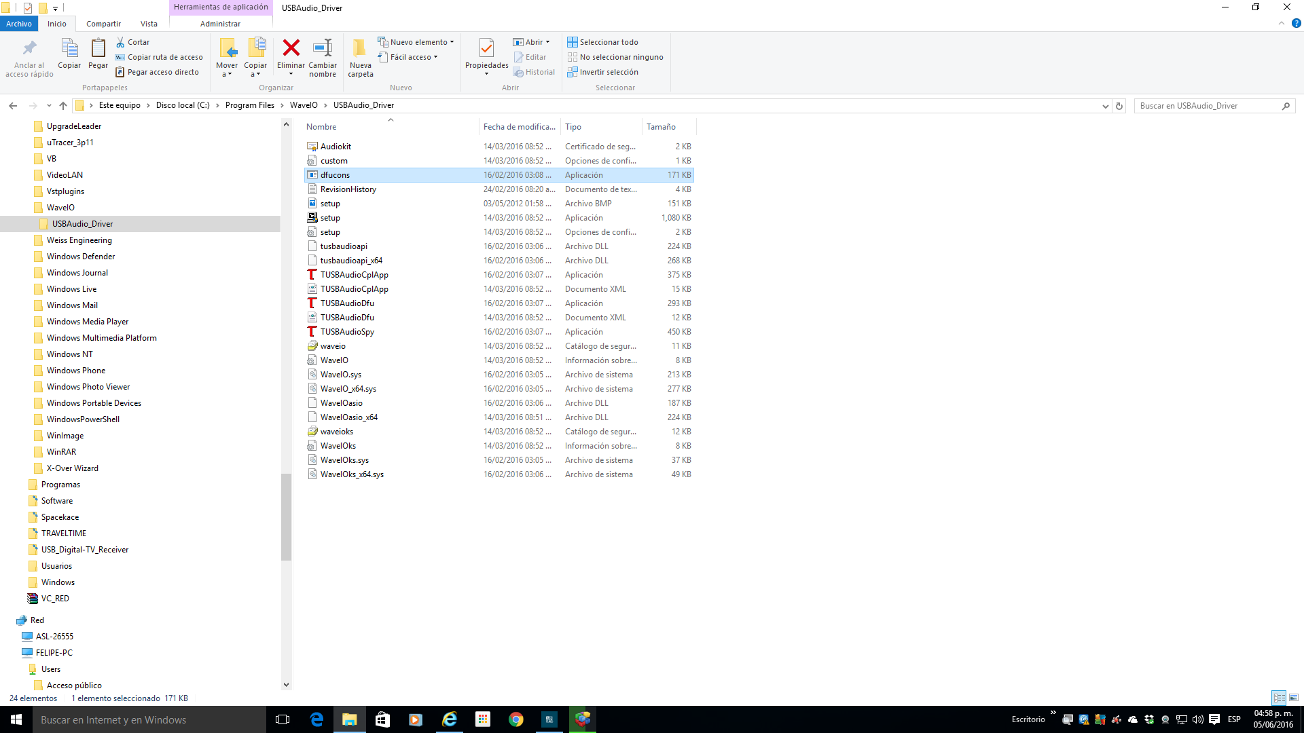Click Anclar al acceso rápido pin
Screen dimensions: 1304x733
[x=29, y=48]
